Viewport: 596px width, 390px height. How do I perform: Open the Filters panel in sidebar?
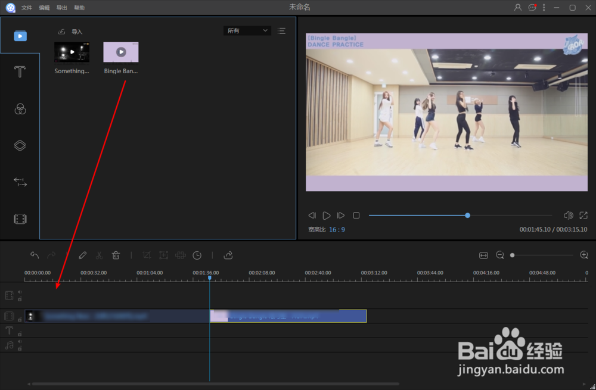click(20, 109)
